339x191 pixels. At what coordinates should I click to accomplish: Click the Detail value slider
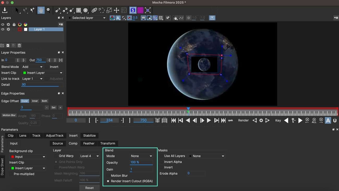pos(42,85)
